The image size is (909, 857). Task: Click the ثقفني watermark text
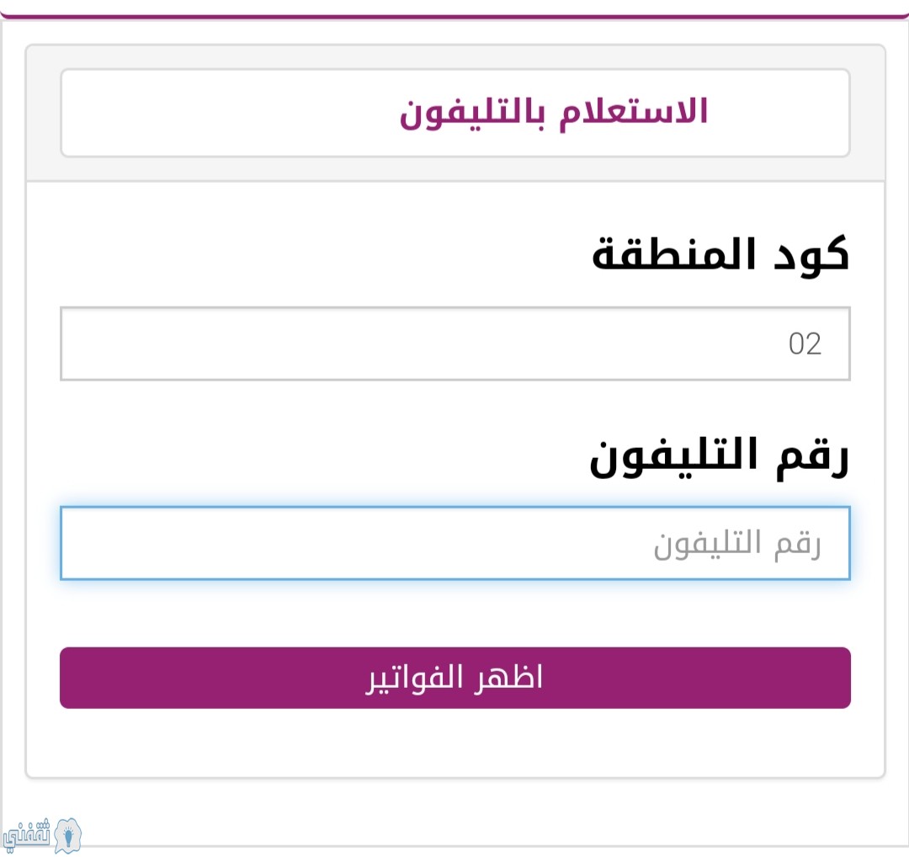click(x=27, y=835)
